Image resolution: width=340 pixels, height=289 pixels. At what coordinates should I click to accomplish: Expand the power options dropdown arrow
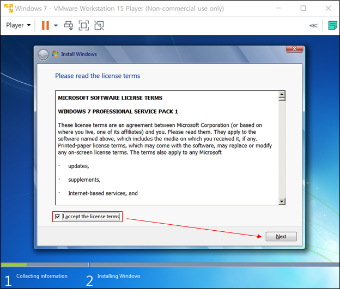coord(56,26)
